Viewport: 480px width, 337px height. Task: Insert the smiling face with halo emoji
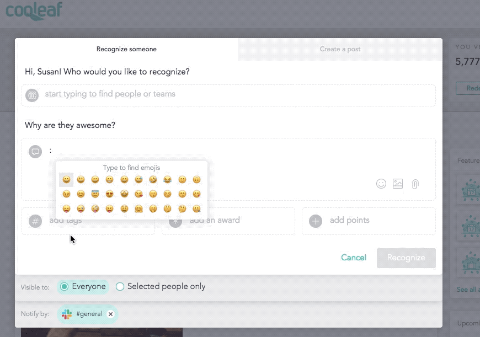pos(95,194)
